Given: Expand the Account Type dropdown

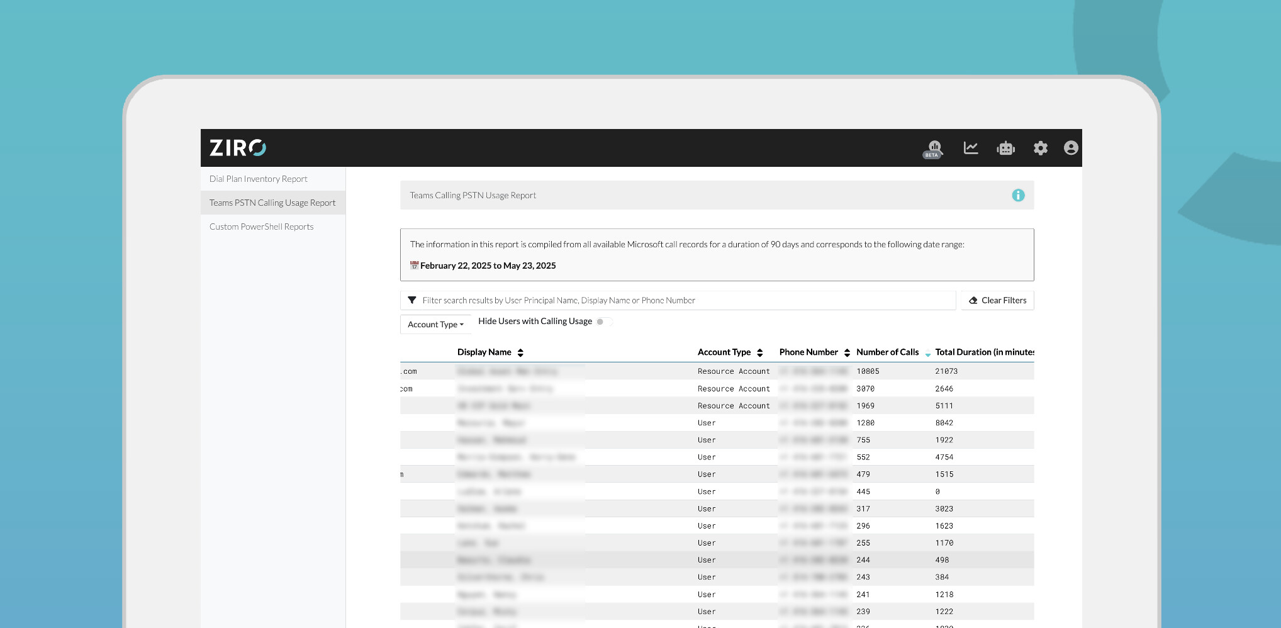Looking at the screenshot, I should (435, 324).
